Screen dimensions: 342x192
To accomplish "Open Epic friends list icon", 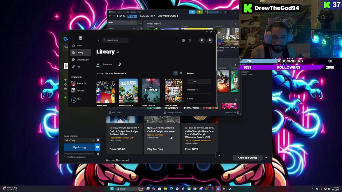I will click(202, 40).
